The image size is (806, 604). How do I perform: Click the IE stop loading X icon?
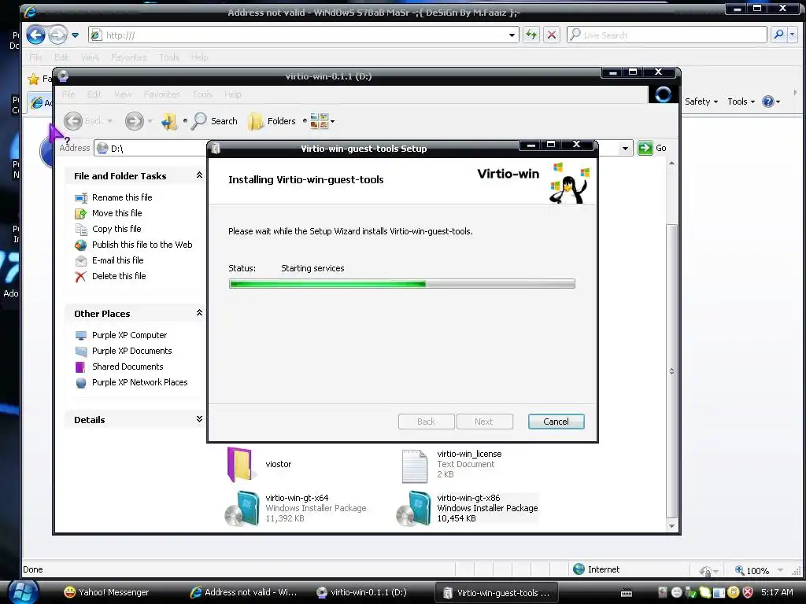552,35
